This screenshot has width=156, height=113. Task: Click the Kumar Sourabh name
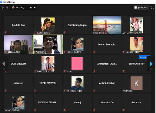(107, 45)
